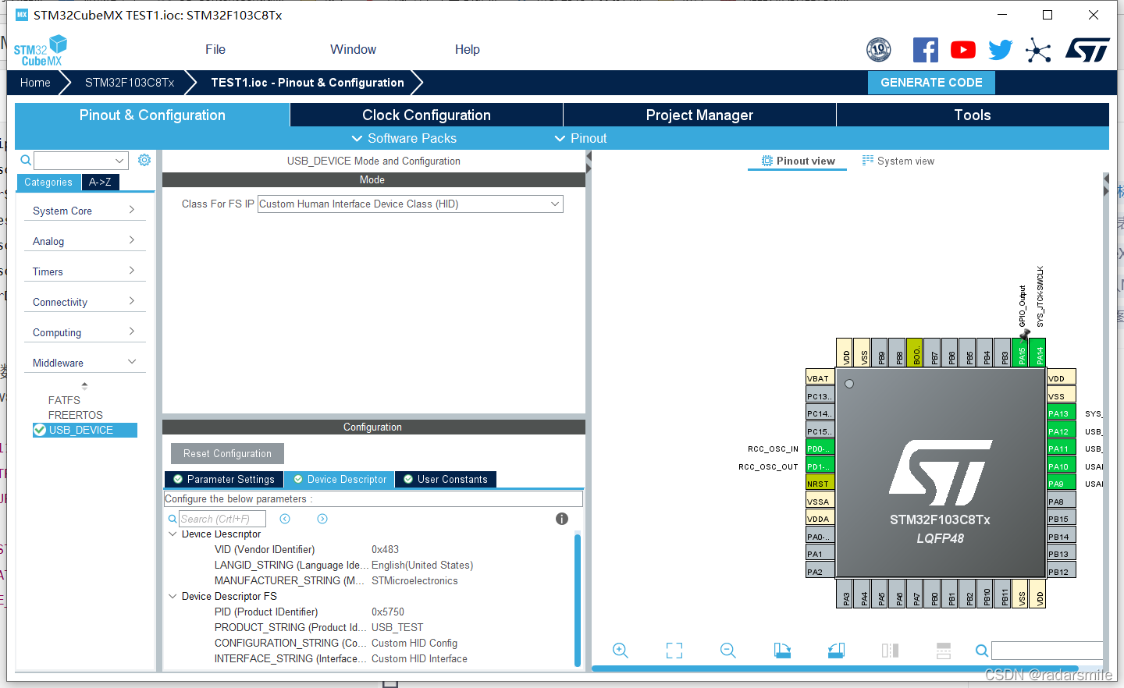Open pinout search settings gear icon
The height and width of the screenshot is (688, 1124).
[x=144, y=159]
